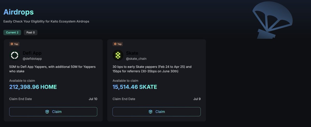Select the 212,398.96 HOME amount text

click(33, 87)
